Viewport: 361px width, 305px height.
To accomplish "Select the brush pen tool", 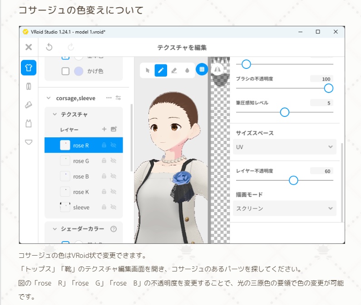I will point(161,70).
